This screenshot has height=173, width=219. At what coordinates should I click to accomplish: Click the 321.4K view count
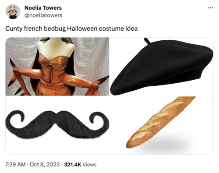(73, 165)
